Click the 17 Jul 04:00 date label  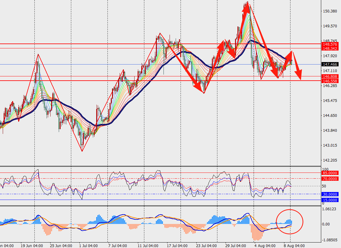177,246
